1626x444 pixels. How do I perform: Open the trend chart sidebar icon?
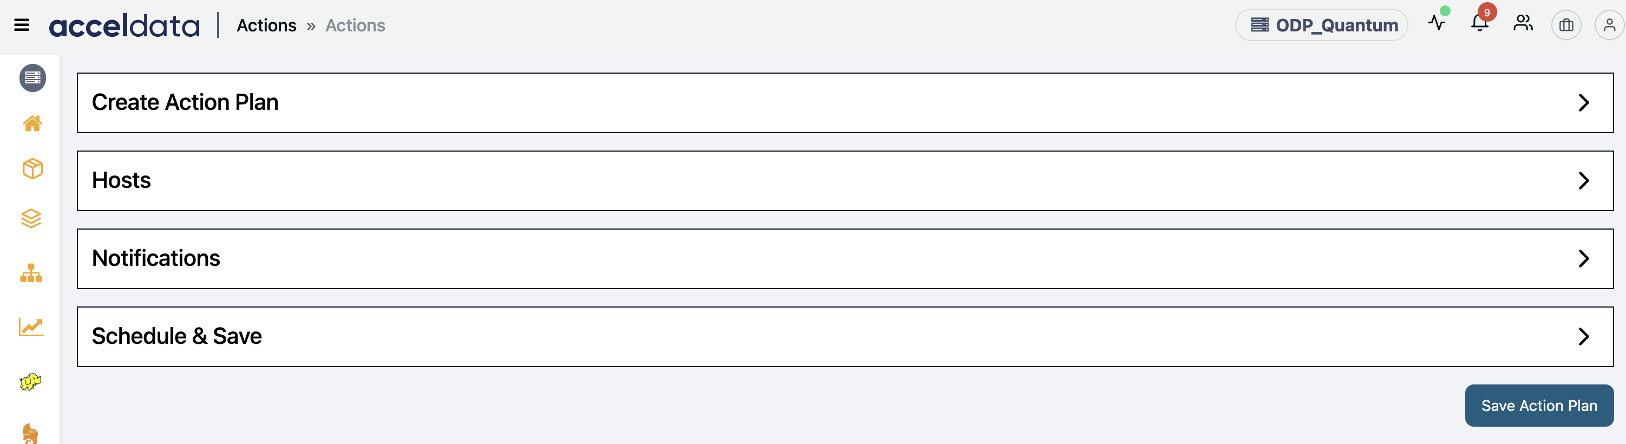point(31,327)
